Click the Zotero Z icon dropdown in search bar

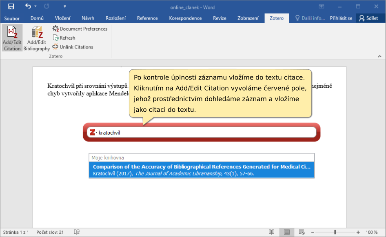(x=93, y=133)
